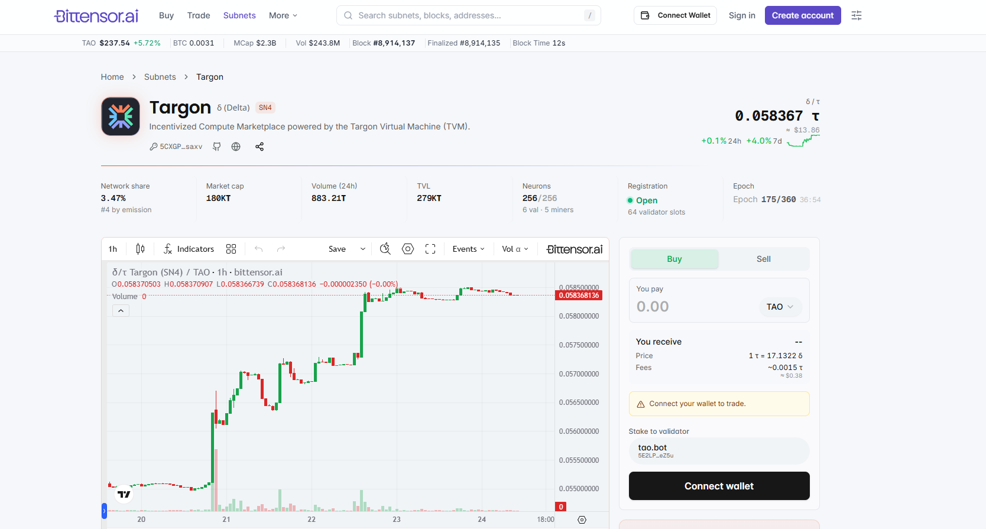The height and width of the screenshot is (529, 986).
Task: Open the chart layout grid icon
Action: point(231,249)
